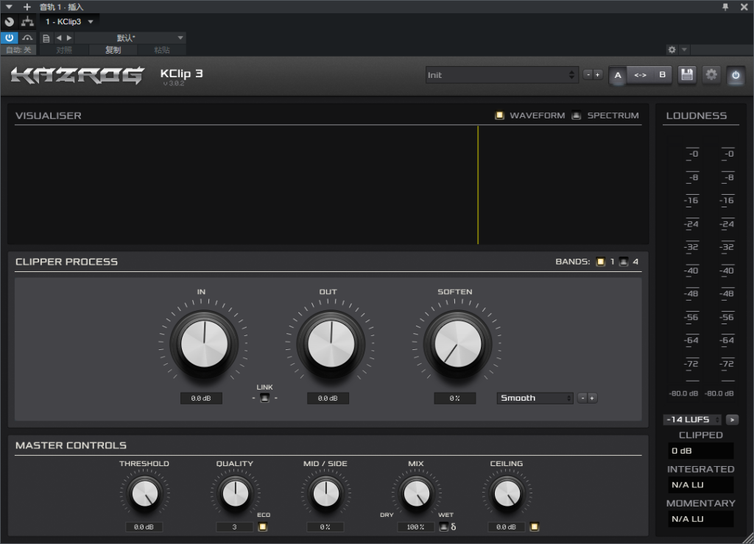Click the arrow button next to -14 LUFS
This screenshot has height=544, width=754.
733,420
